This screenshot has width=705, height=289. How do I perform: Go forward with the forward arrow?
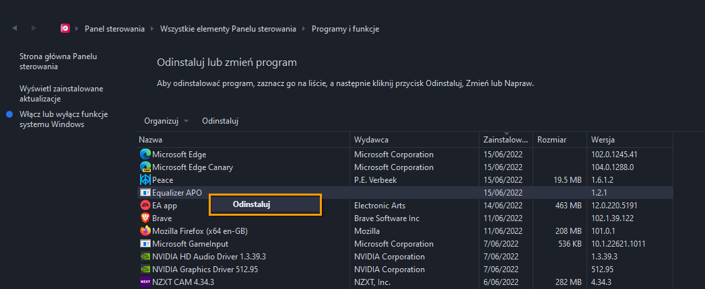coord(34,28)
